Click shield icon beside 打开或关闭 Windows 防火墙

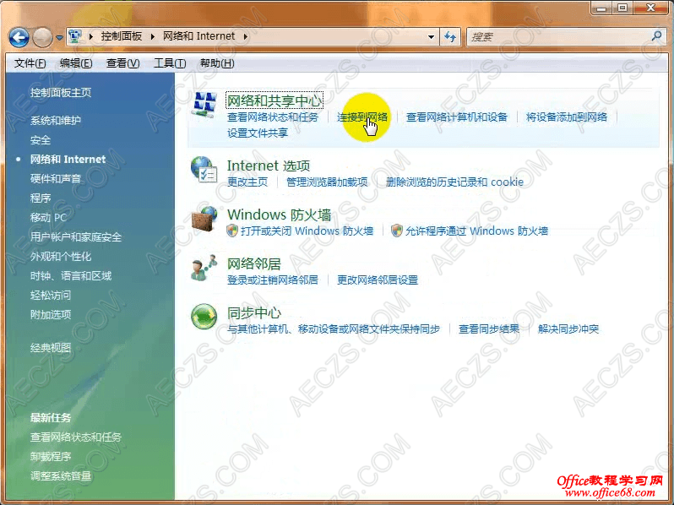[232, 231]
